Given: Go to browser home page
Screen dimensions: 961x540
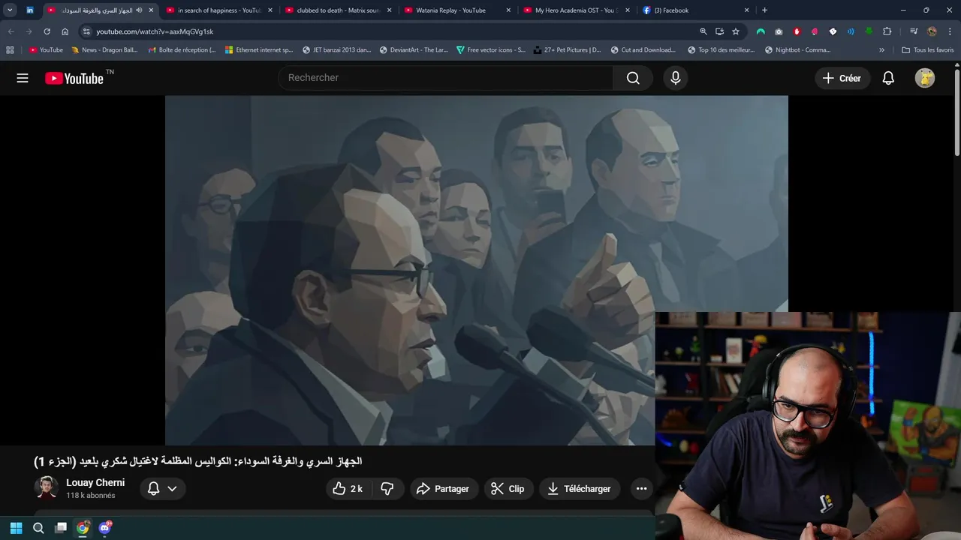Looking at the screenshot, I should (65, 31).
